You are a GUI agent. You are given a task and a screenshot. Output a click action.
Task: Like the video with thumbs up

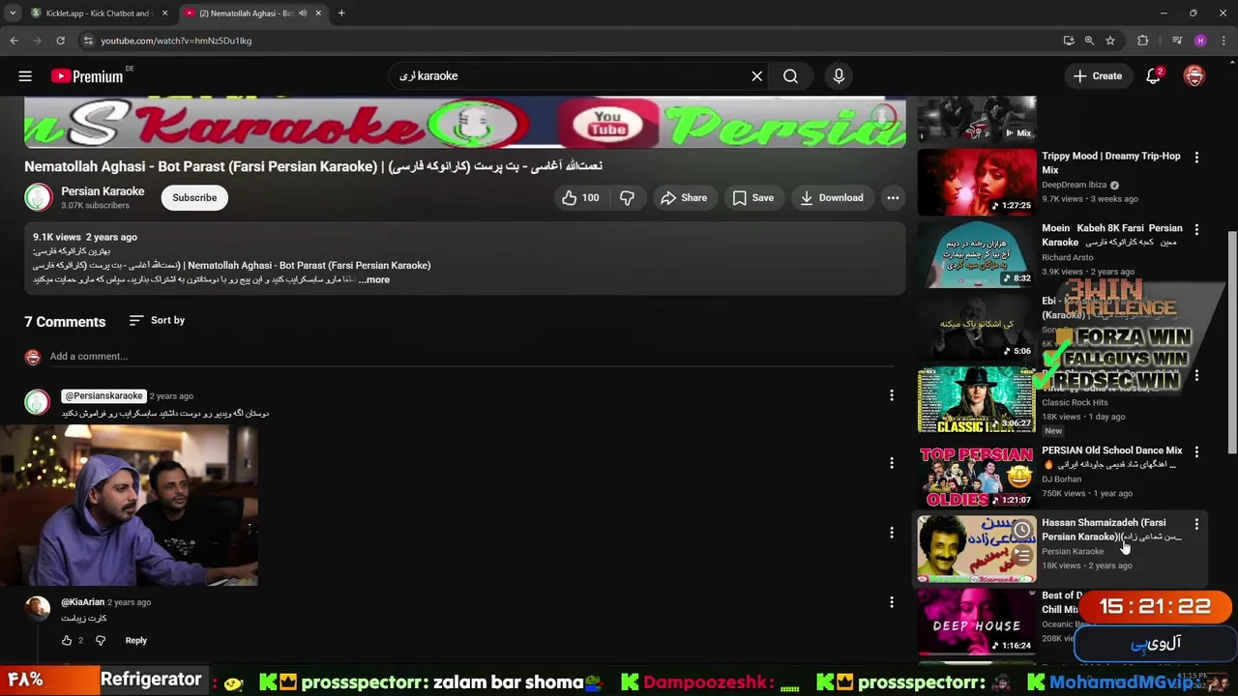pyautogui.click(x=579, y=197)
